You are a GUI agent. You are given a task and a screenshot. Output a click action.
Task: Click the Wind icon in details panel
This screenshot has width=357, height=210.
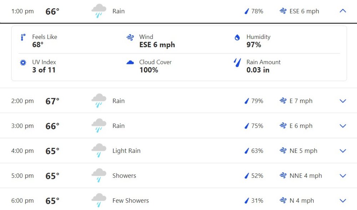point(130,37)
